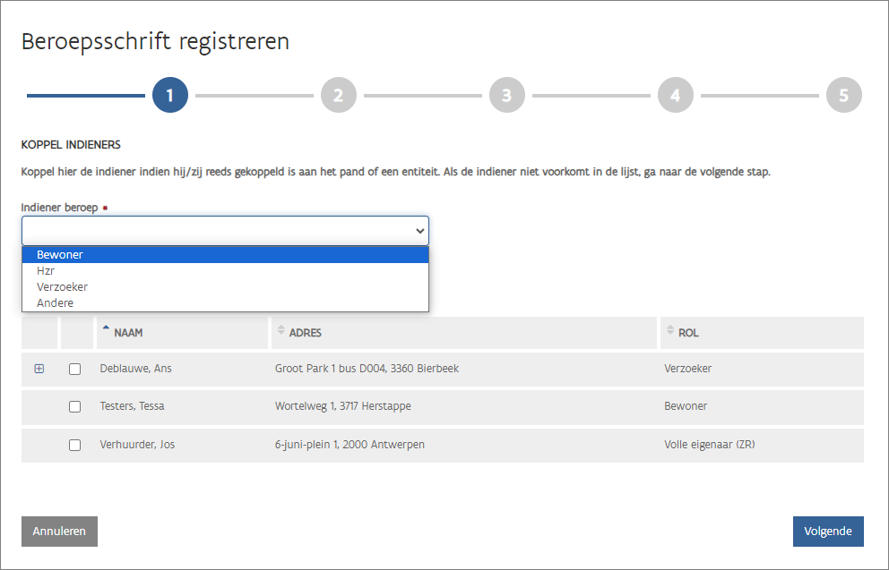Open step 4 in wizard
This screenshot has height=570, width=889.
(676, 95)
